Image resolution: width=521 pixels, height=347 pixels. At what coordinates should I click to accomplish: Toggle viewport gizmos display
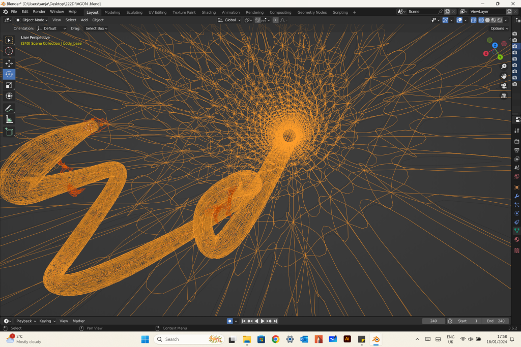(x=445, y=20)
